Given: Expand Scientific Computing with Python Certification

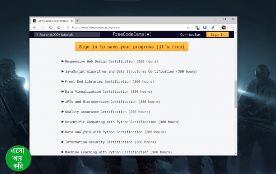Looking at the screenshot, I should click(x=122, y=122).
